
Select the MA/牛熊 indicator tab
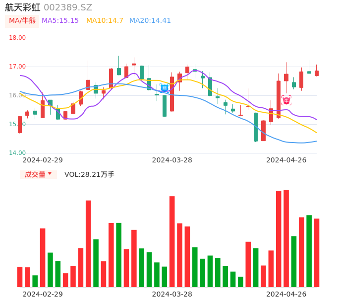(x=22, y=21)
